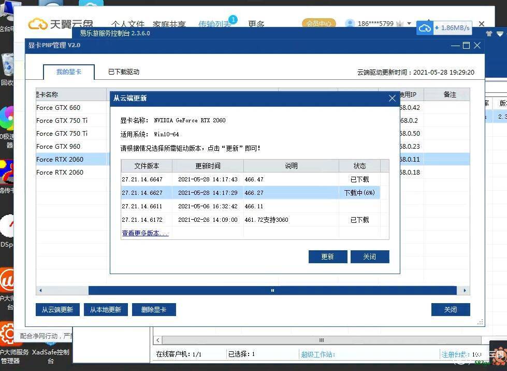Close the 从云端更新 dialog with X

(392, 98)
